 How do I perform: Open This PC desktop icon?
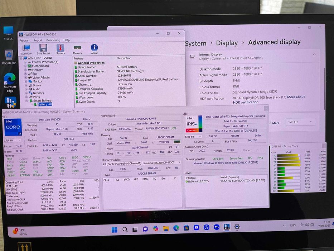click(9, 33)
